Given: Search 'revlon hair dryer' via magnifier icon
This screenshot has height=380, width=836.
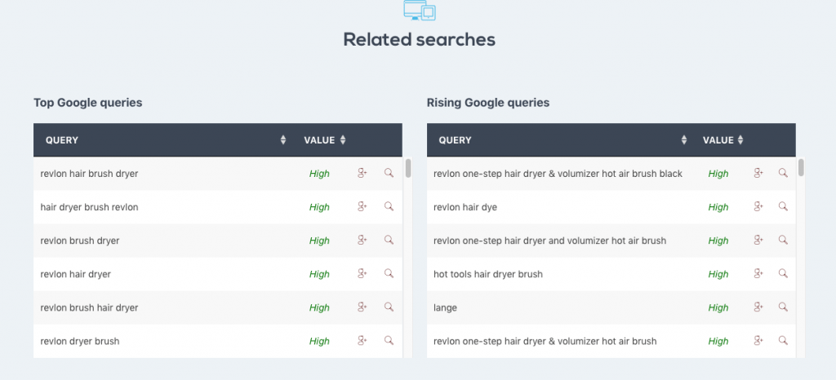Looking at the screenshot, I should (389, 273).
